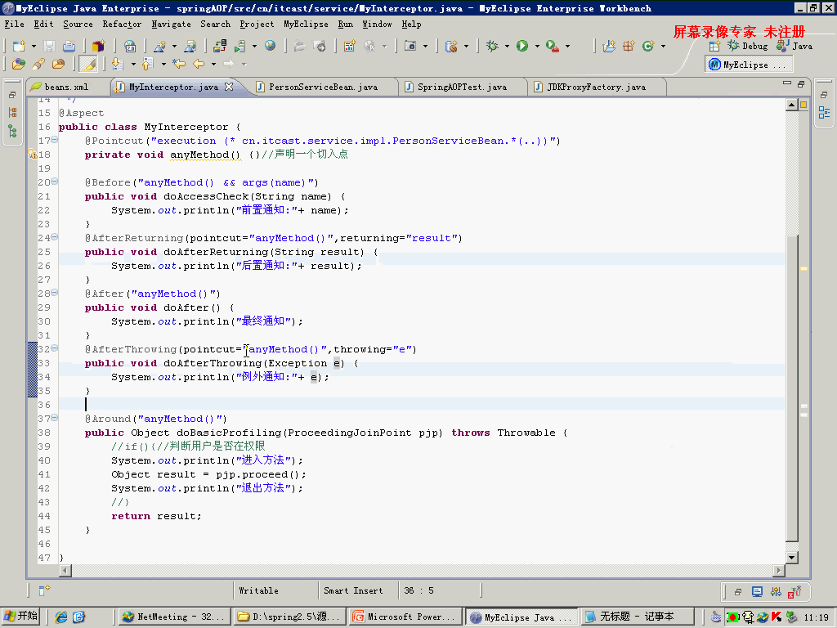The image size is (837, 628).
Task: Toggle Mark Occurrences highlighter button
Action: [88, 64]
